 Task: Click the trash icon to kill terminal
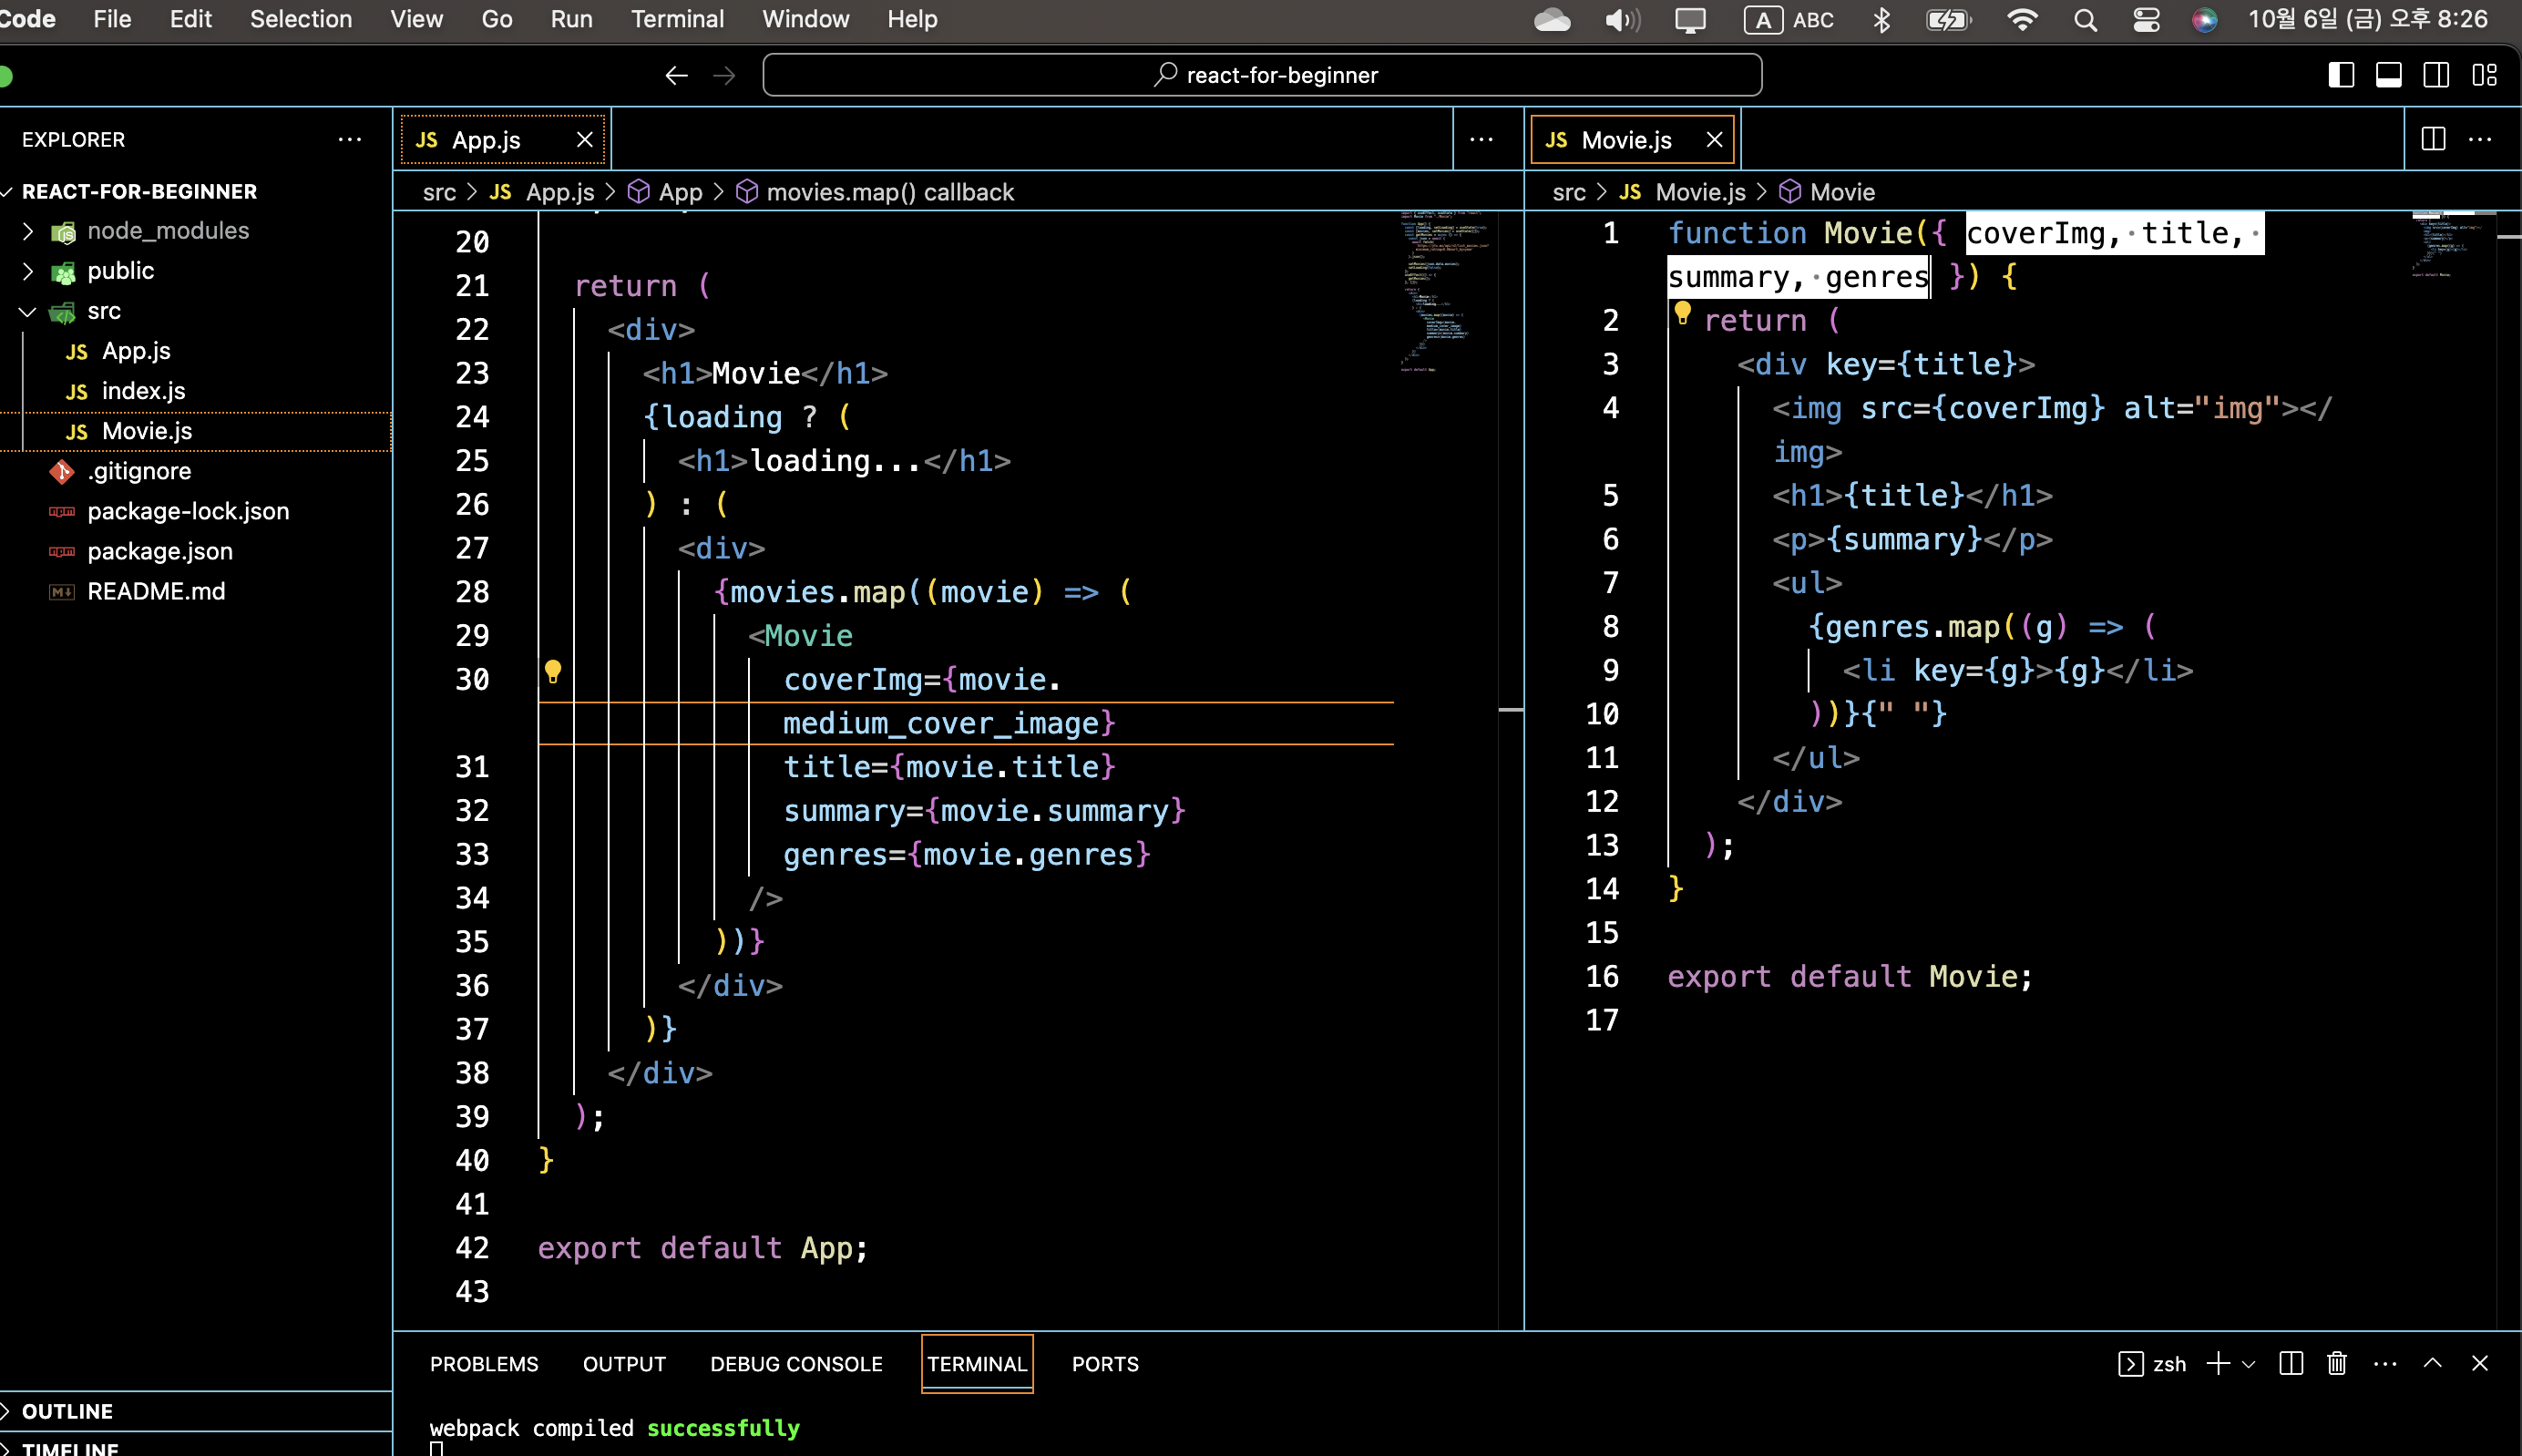point(2336,1363)
